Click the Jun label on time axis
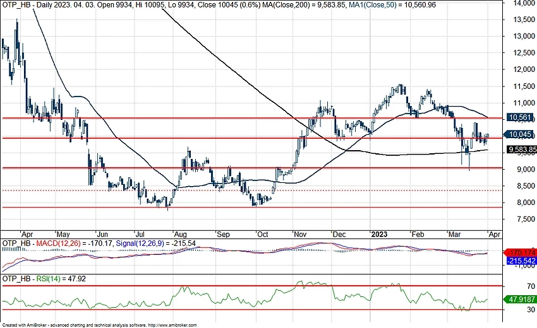Viewport: 537px width, 328px height. 102,234
